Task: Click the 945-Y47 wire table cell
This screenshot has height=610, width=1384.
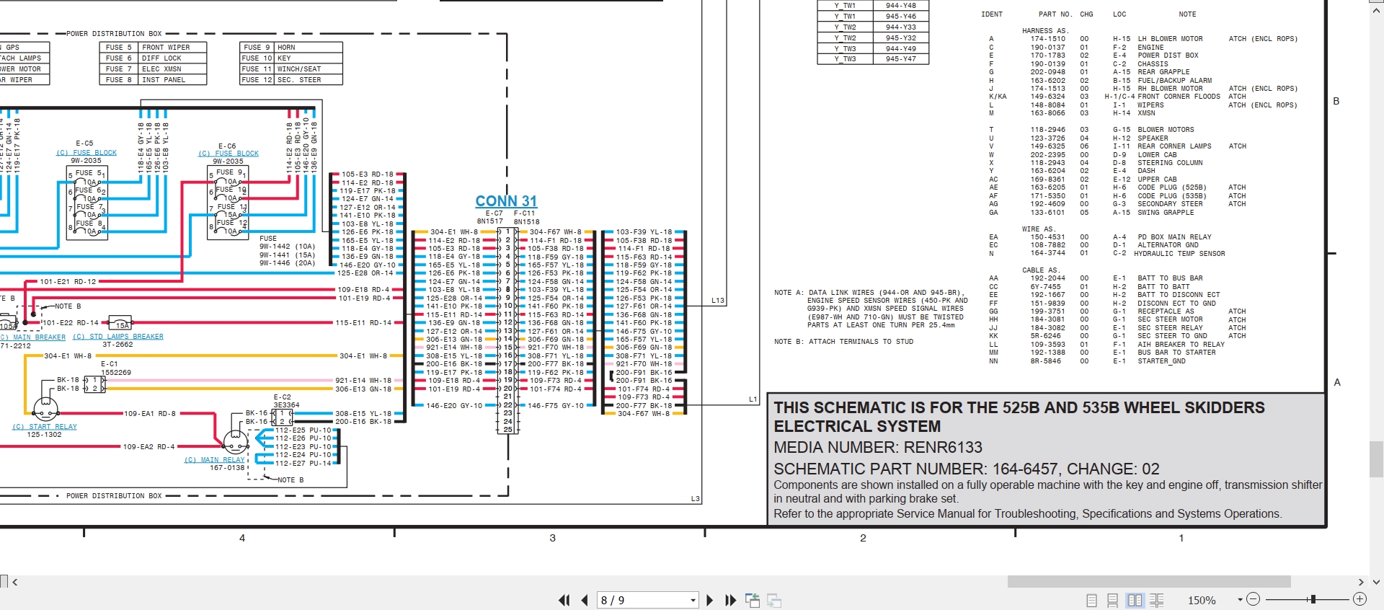Action: coord(901,59)
